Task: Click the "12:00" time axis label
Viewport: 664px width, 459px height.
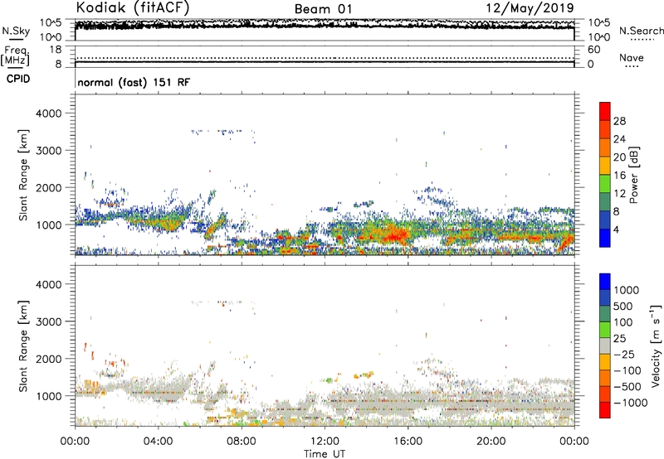Action: point(325,442)
